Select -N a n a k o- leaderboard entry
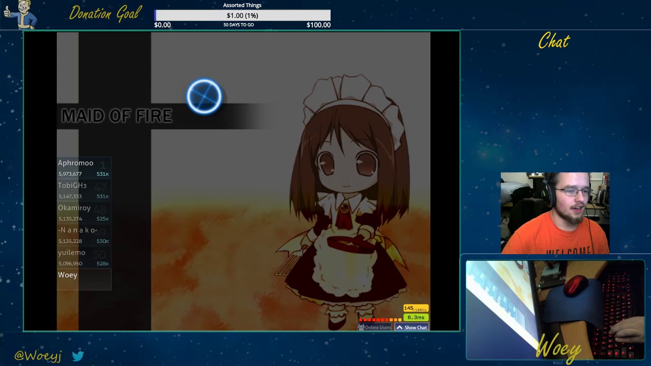Viewport: 651px width, 366px height. (84, 234)
